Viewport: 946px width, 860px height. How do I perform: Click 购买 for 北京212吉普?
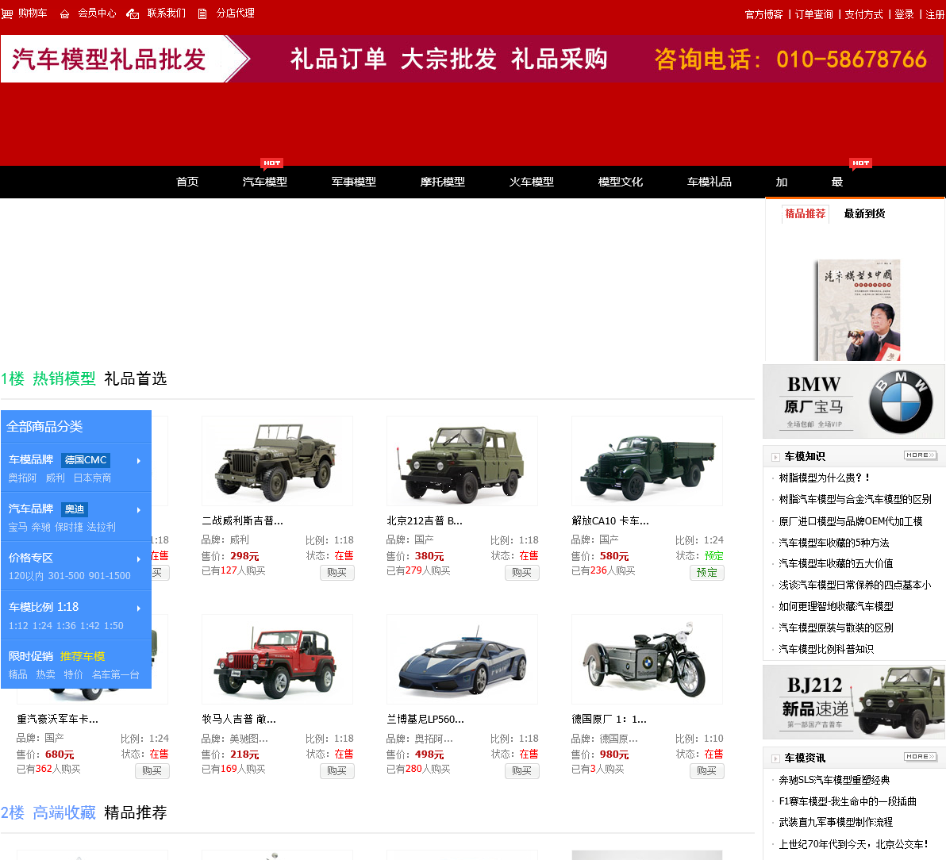pos(522,573)
